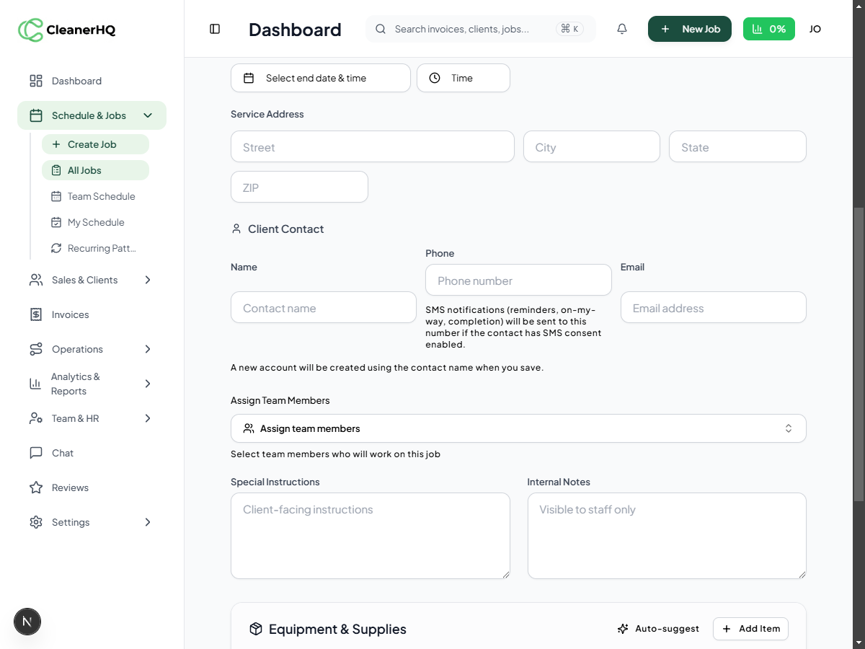
Task: Open the Reviews star item
Action: (70, 487)
